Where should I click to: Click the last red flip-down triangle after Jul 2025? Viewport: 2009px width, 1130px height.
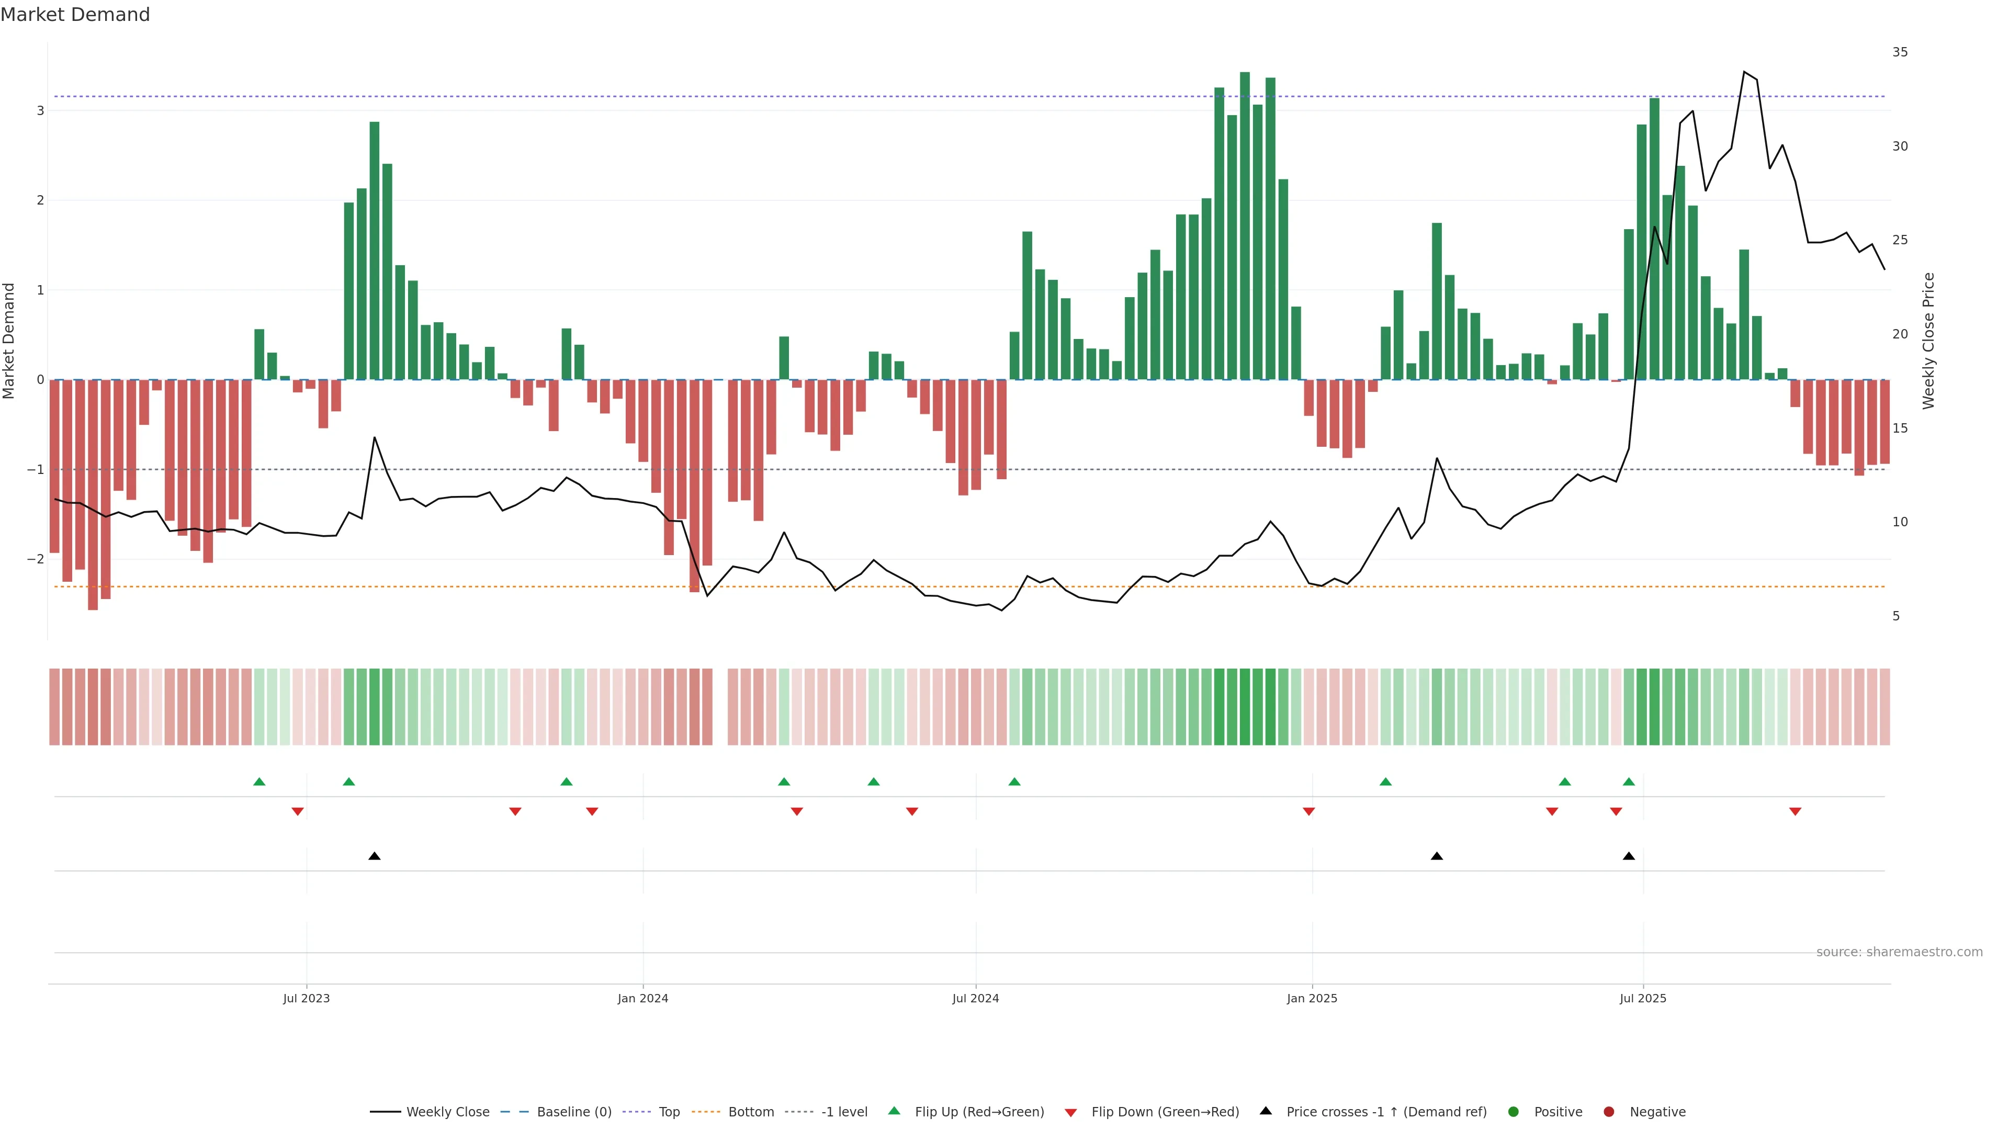1796,812
